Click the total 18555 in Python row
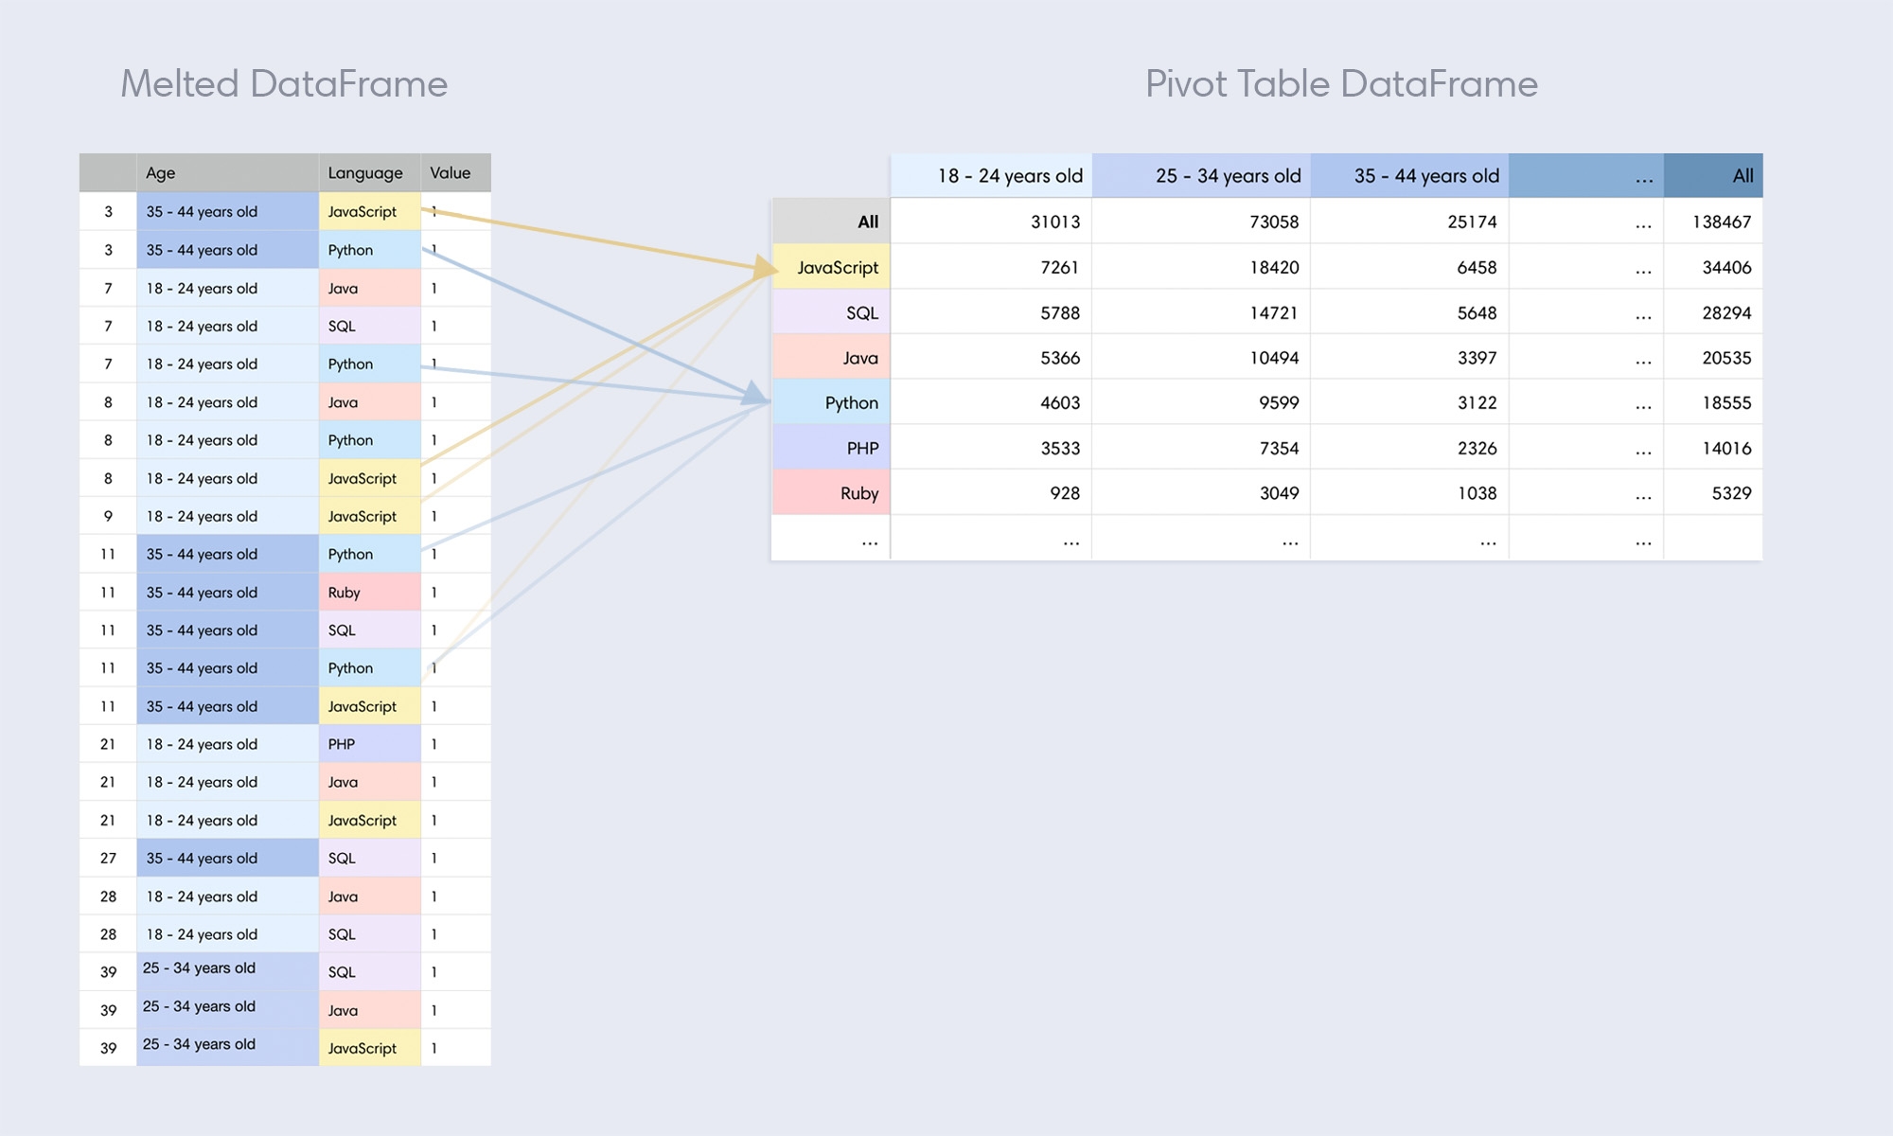This screenshot has width=1893, height=1136. pos(1726,402)
